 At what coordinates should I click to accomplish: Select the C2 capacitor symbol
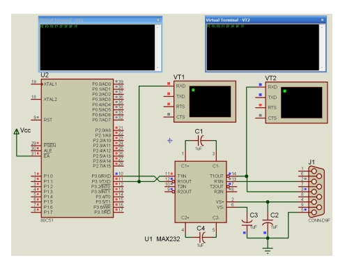tap(268, 222)
